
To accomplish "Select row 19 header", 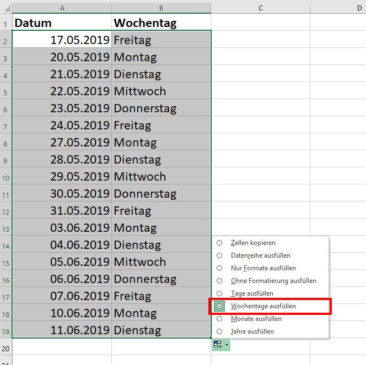I will [x=6, y=329].
